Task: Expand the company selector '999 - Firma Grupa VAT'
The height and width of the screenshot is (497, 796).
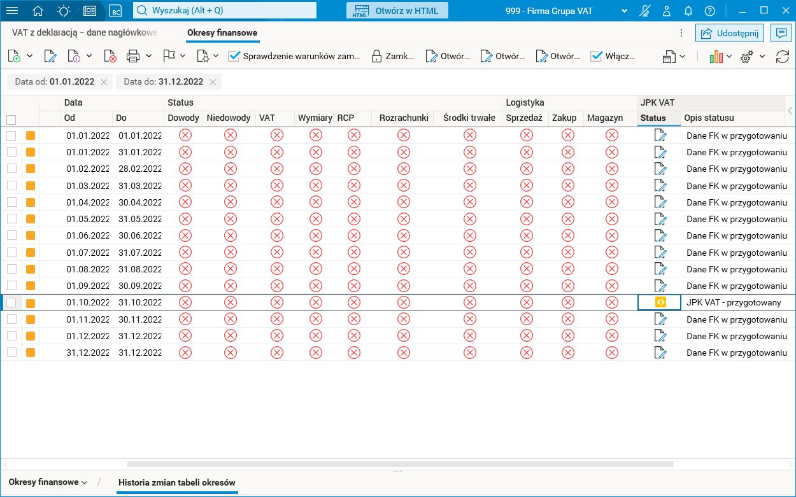Action: (624, 11)
